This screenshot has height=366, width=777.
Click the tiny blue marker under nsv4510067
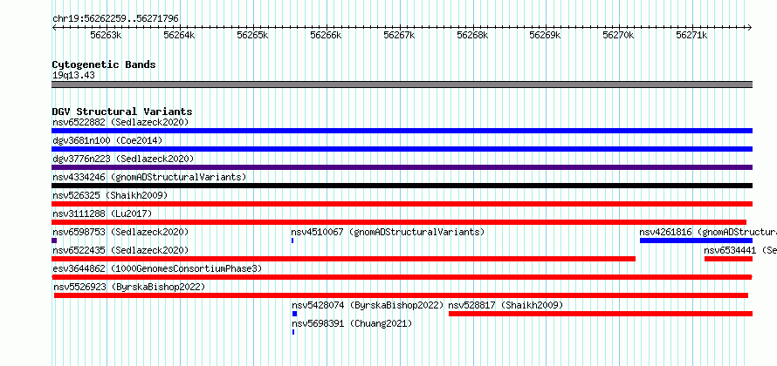click(292, 241)
